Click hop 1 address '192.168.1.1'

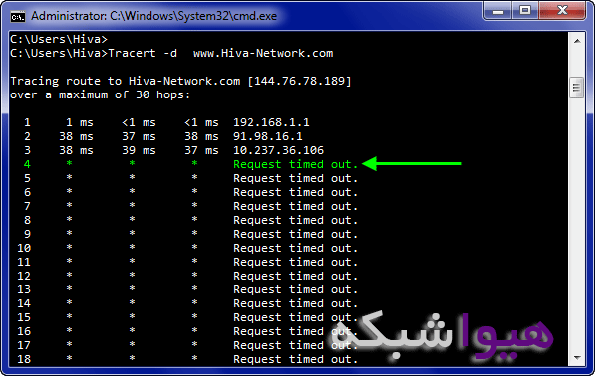tap(271, 122)
